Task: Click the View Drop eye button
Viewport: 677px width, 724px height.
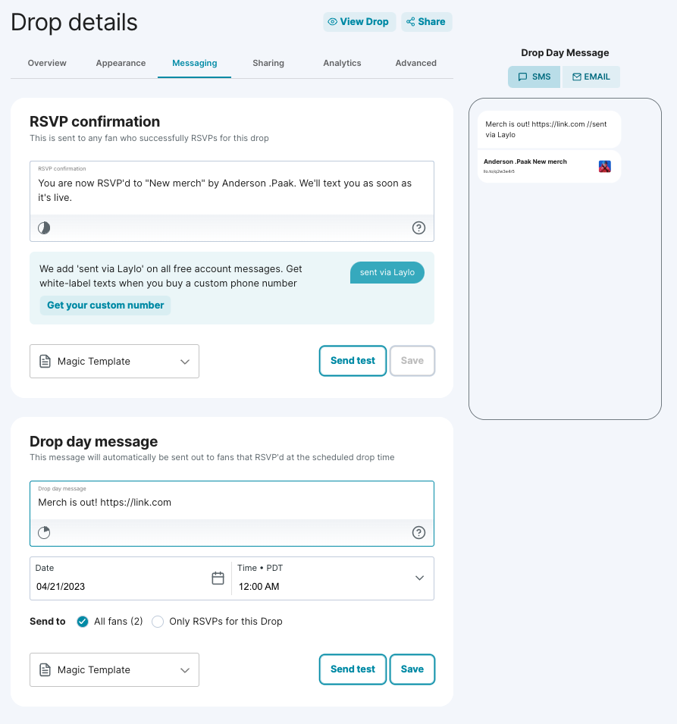Action: 359,22
